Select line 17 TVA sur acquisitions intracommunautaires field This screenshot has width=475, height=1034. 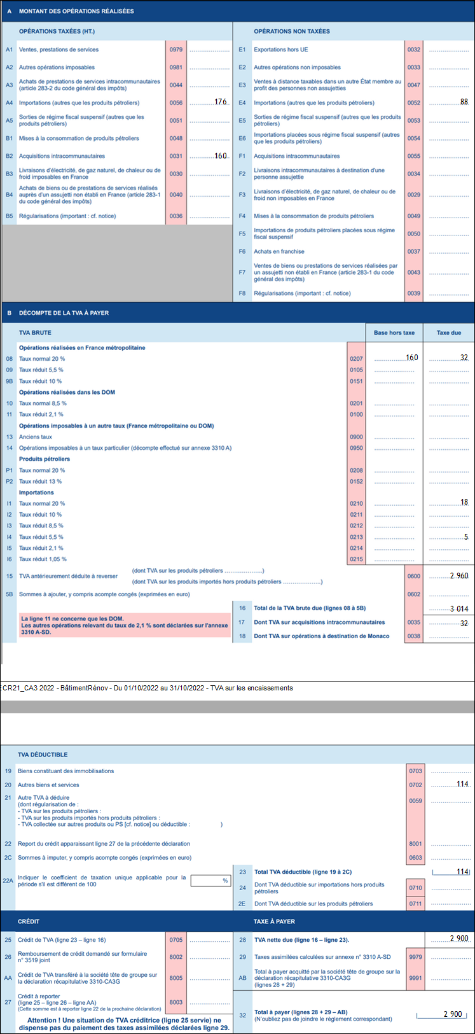[448, 624]
